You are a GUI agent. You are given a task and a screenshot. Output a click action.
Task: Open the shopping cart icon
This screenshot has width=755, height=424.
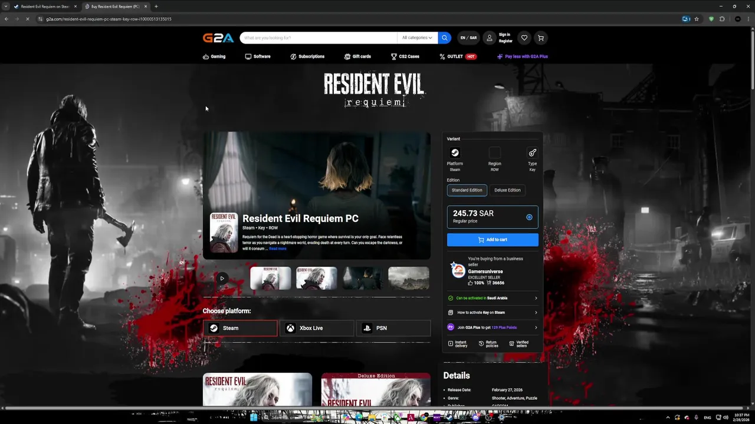540,38
